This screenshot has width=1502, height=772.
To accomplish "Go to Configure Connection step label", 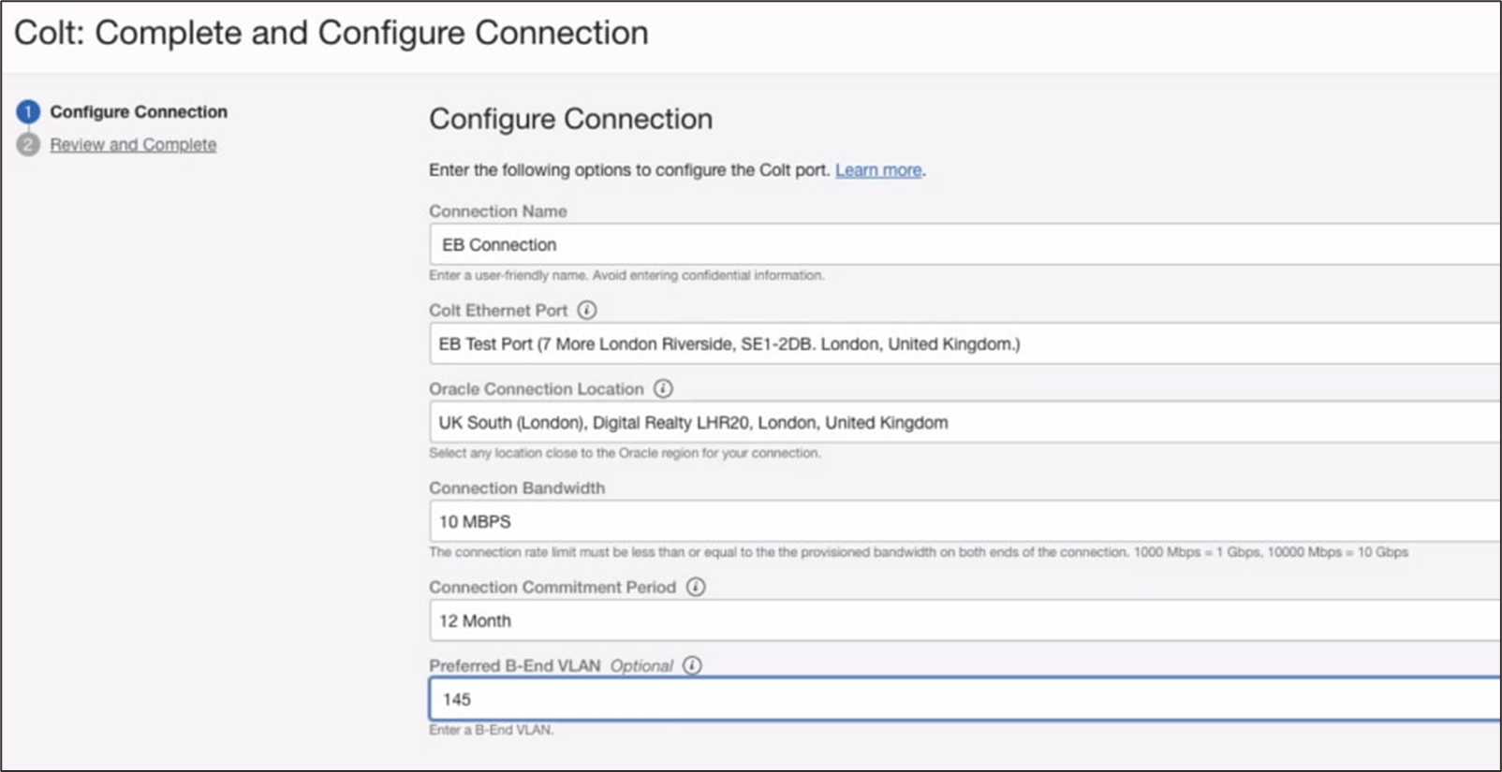I will [x=139, y=111].
